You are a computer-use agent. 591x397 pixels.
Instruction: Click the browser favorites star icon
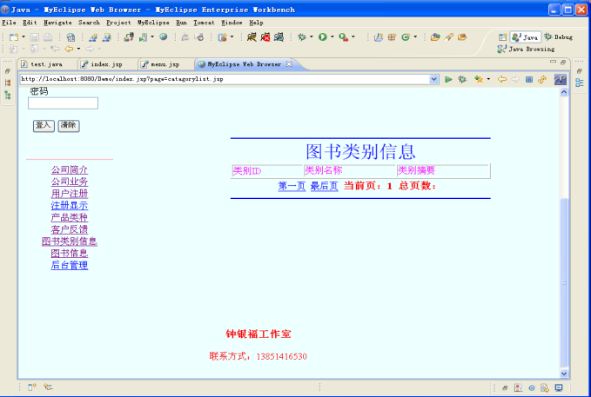(x=479, y=79)
